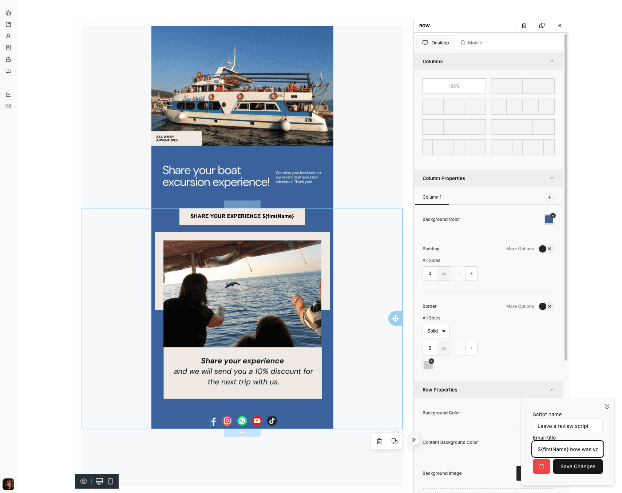The width and height of the screenshot is (622, 493).
Task: Add a column with the plus icon
Action: [550, 197]
